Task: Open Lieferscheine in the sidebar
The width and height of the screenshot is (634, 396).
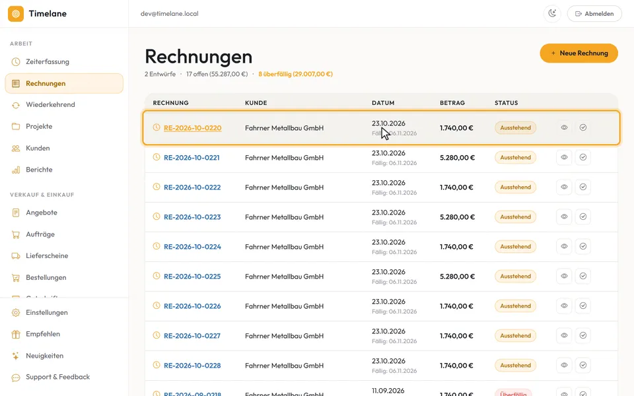Action: (64, 256)
